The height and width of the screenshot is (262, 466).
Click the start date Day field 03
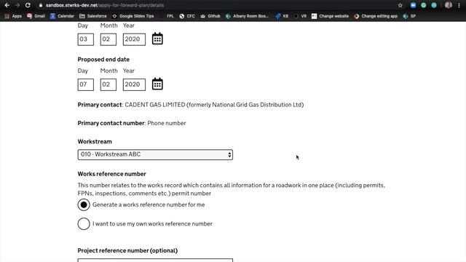(86, 39)
